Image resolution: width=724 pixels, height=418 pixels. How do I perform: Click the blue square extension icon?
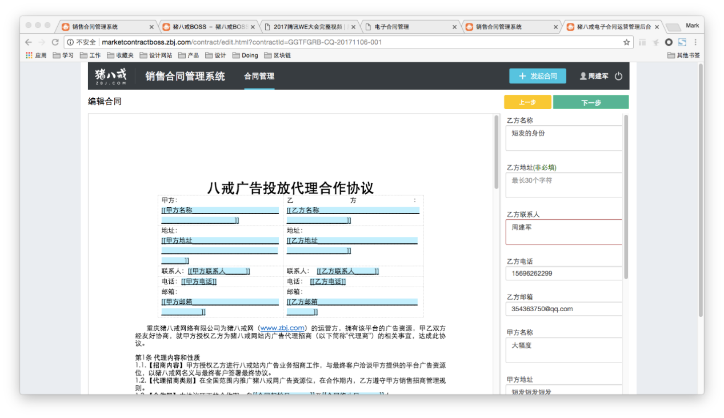(682, 42)
